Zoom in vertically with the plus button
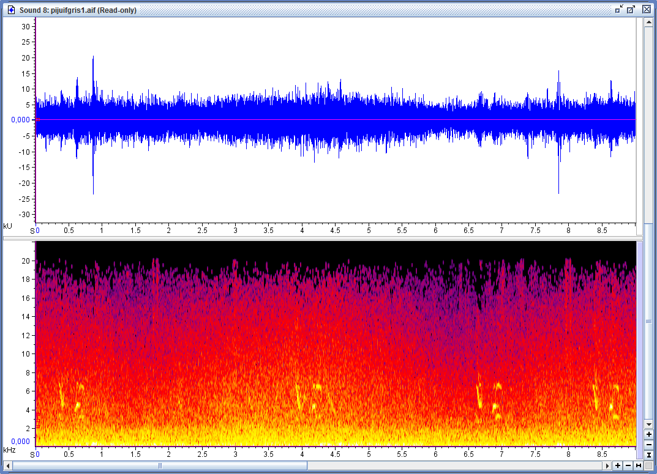 pos(648,434)
